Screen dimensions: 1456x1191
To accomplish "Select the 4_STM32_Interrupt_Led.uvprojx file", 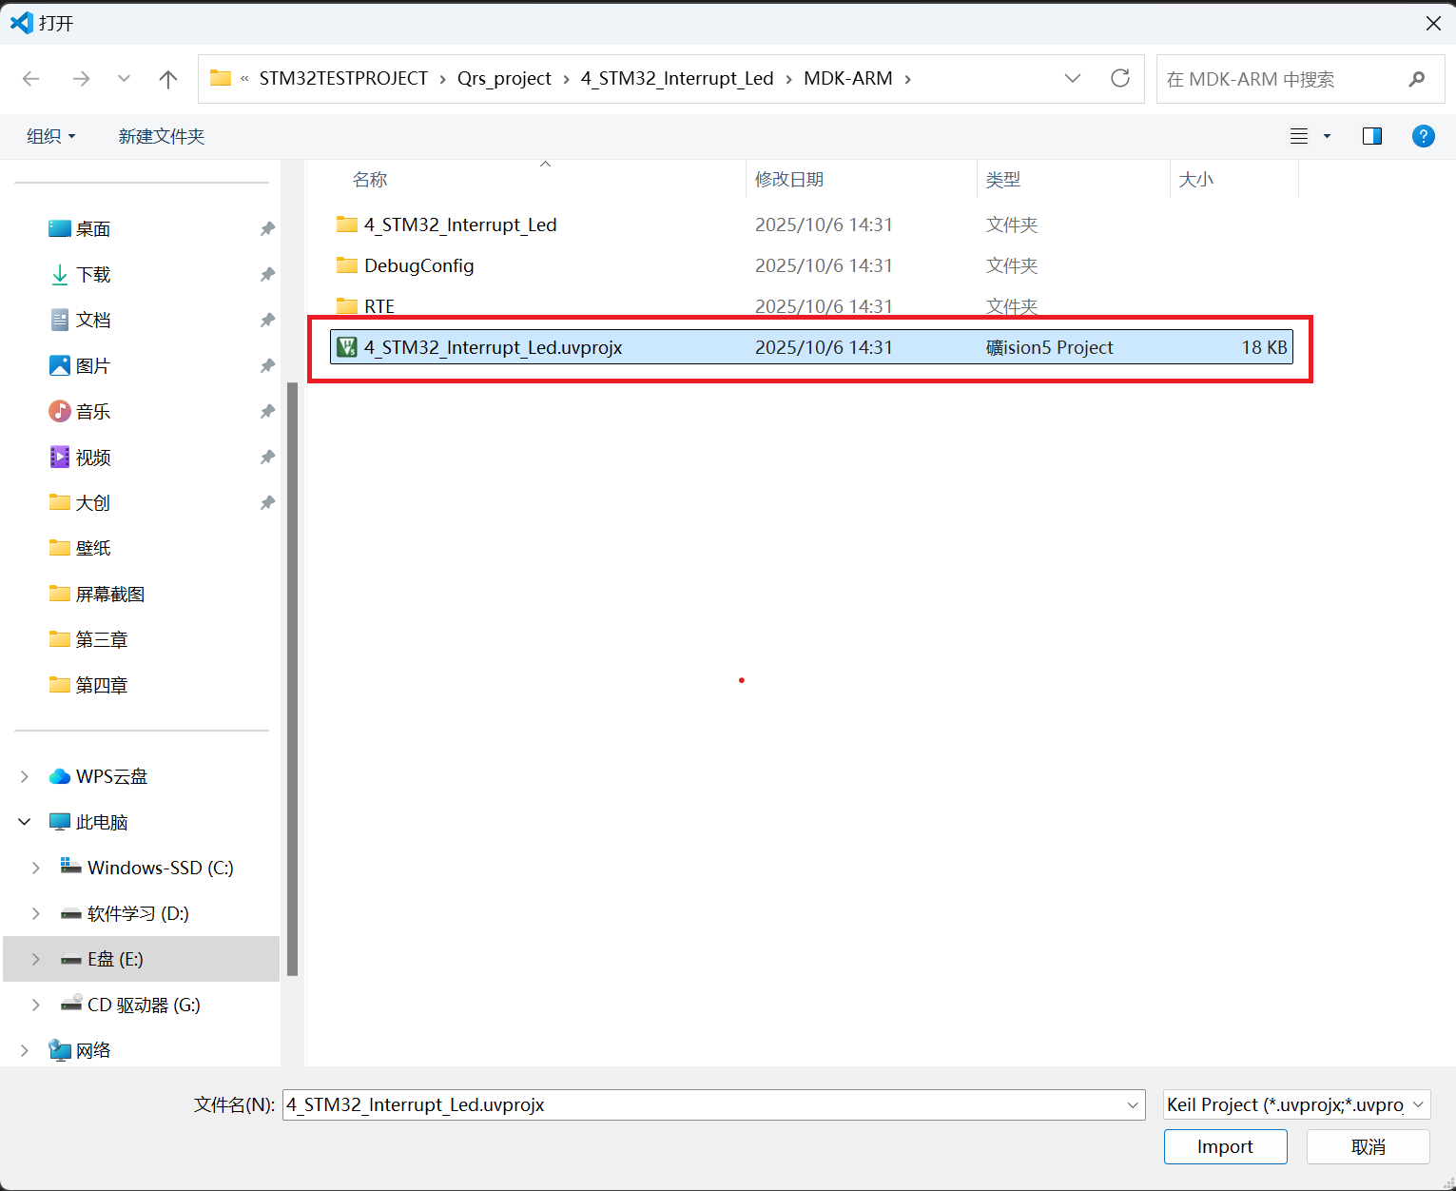I will tap(811, 347).
